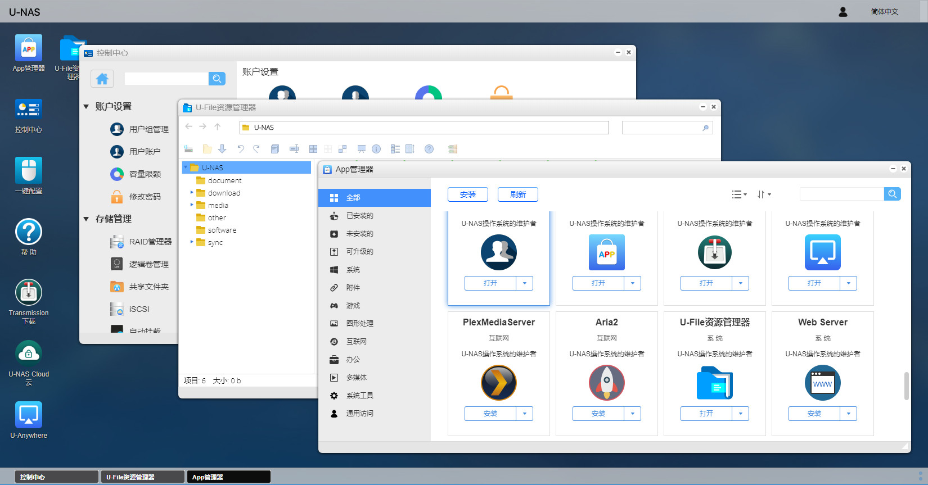
Task: Click the rename icon in U-File toolbar
Action: click(x=294, y=149)
